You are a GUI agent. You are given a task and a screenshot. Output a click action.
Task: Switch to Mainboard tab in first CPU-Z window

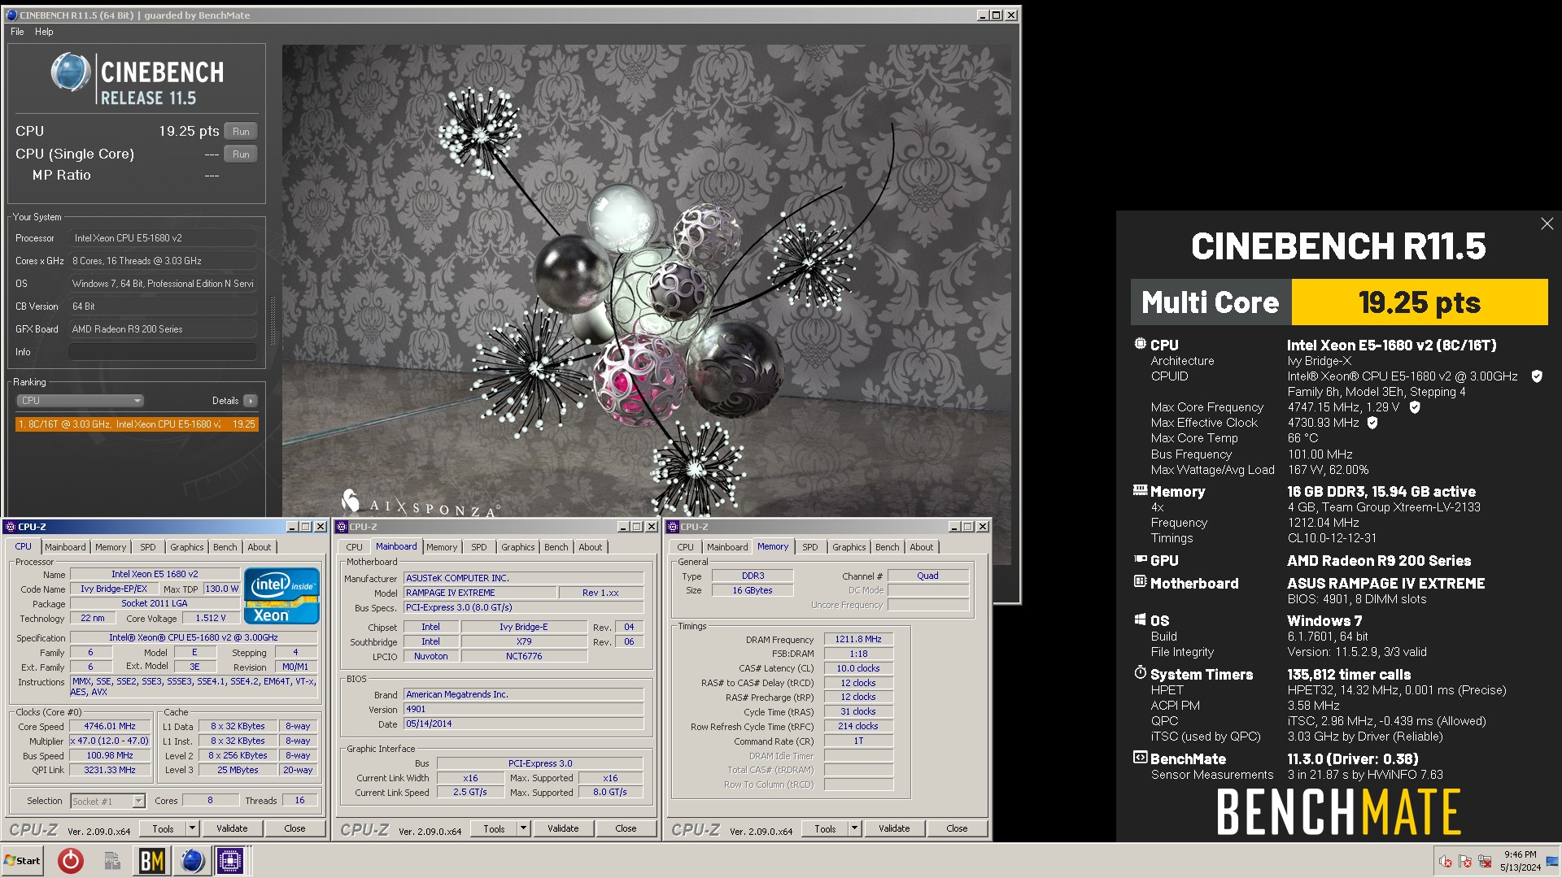point(65,547)
